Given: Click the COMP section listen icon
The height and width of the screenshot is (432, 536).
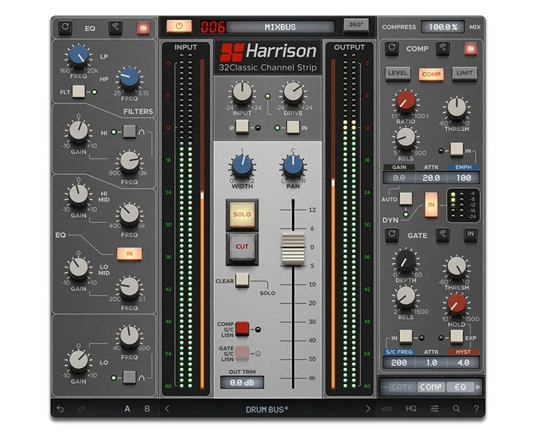Looking at the screenshot, I should tap(443, 48).
